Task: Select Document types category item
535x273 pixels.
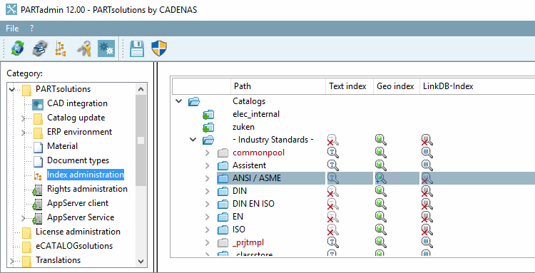Action: coord(78,160)
